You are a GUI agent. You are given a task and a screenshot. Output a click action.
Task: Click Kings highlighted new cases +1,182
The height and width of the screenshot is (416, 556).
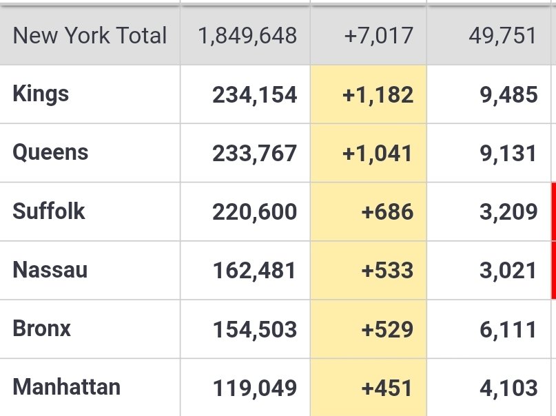pyautogui.click(x=369, y=94)
